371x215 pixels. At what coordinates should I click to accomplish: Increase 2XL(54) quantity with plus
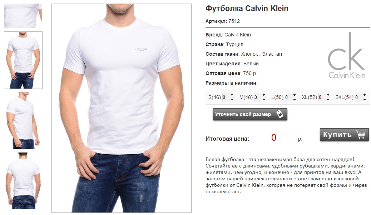pos(365,95)
